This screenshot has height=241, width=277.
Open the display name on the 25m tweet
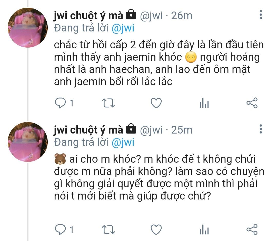click(88, 130)
